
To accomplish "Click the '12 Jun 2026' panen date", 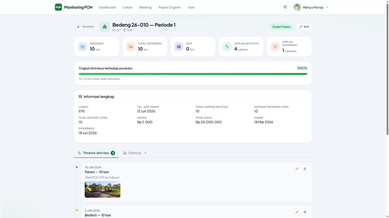I will pyautogui.click(x=146, y=111).
